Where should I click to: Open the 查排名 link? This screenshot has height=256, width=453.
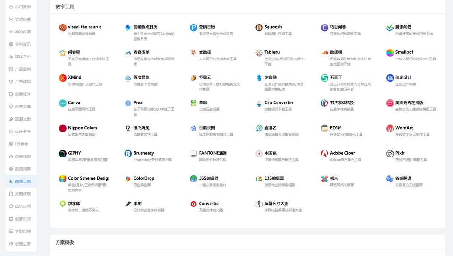coord(270,128)
